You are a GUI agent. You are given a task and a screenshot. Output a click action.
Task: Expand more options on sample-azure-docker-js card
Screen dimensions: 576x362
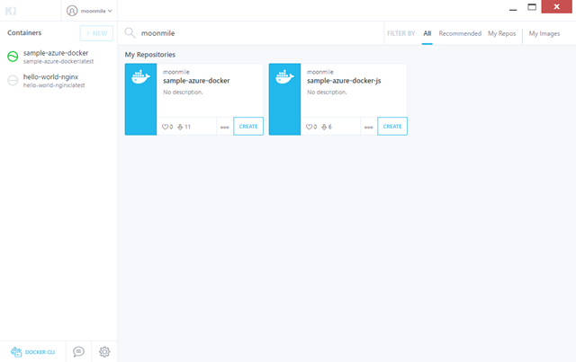click(368, 127)
